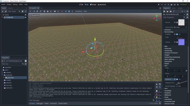Pause the running project
This screenshot has height=106, width=190.
pyautogui.click(x=162, y=5)
